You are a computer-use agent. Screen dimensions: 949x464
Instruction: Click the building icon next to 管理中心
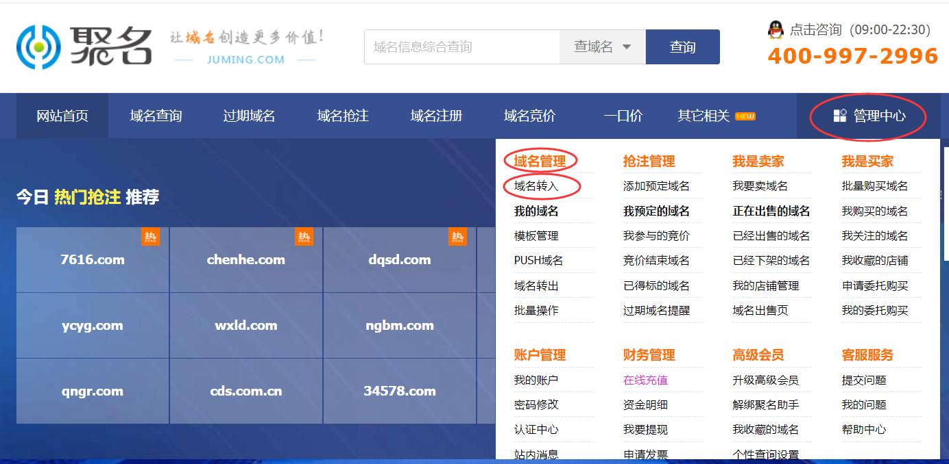click(840, 116)
